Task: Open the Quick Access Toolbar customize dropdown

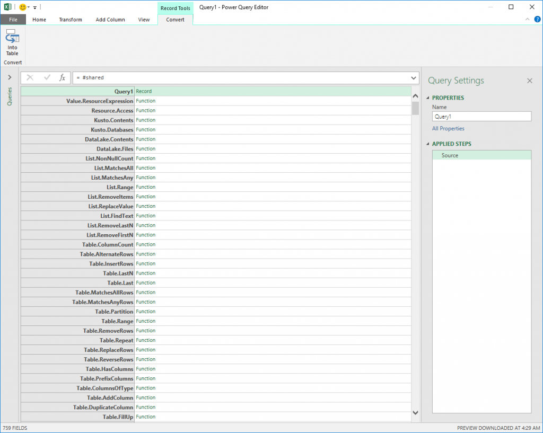Action: pos(35,7)
